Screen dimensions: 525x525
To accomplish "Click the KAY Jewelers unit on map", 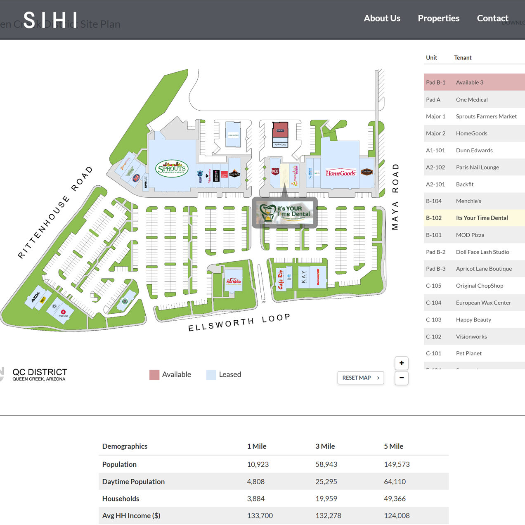I will (304, 277).
